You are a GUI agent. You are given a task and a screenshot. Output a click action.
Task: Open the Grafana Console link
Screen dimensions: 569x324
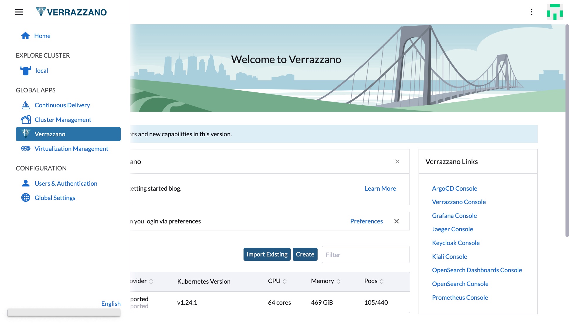454,216
